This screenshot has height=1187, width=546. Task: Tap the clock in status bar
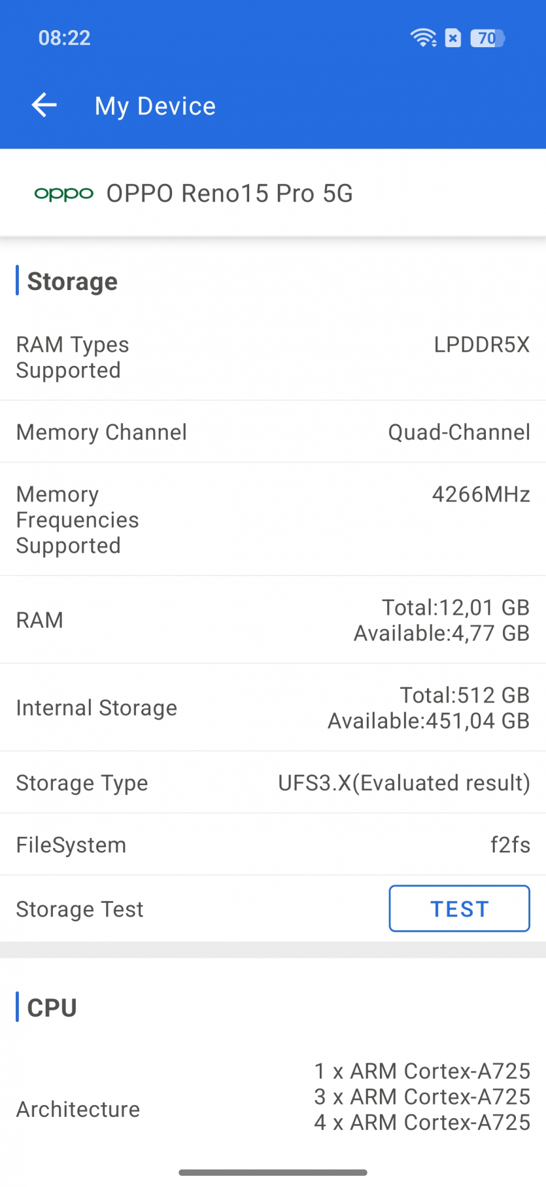pyautogui.click(x=64, y=38)
